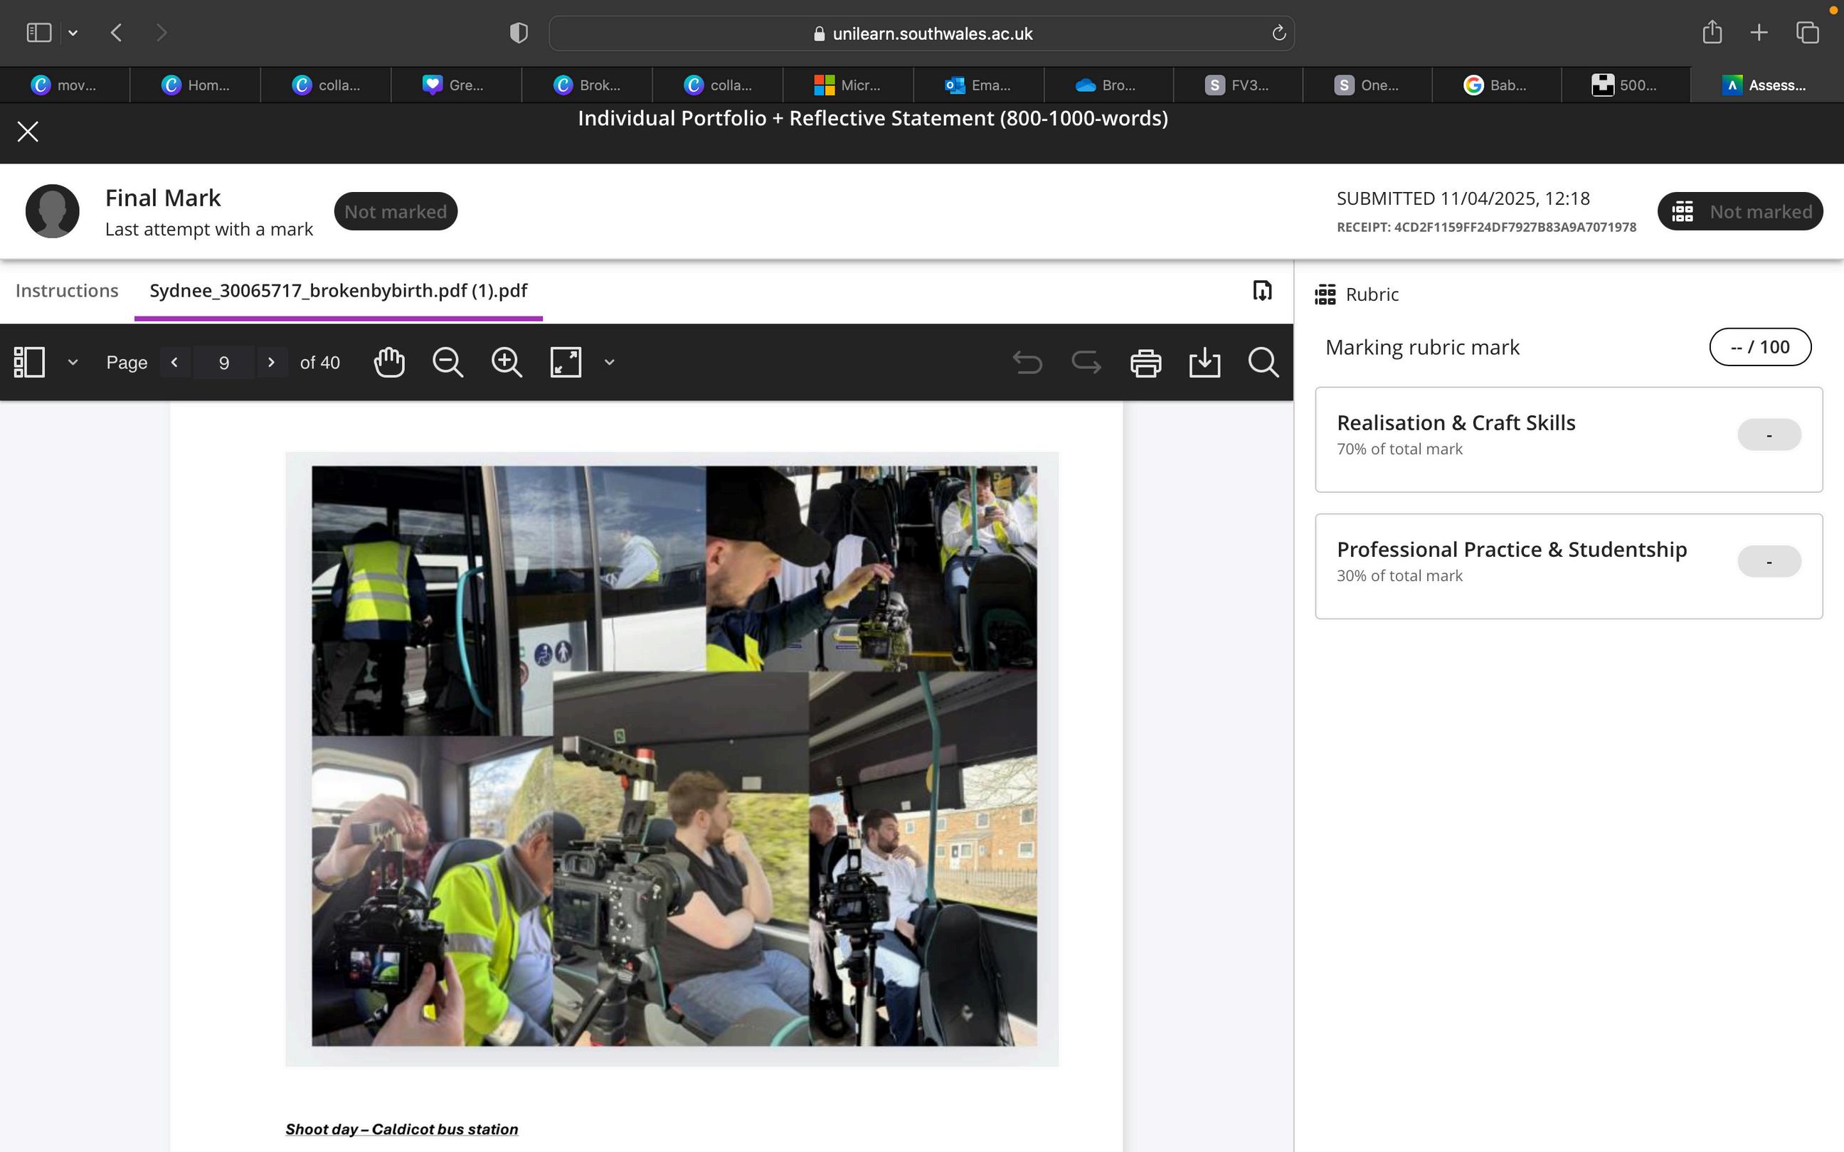The image size is (1844, 1152).
Task: Click the page number input field
Action: point(223,363)
